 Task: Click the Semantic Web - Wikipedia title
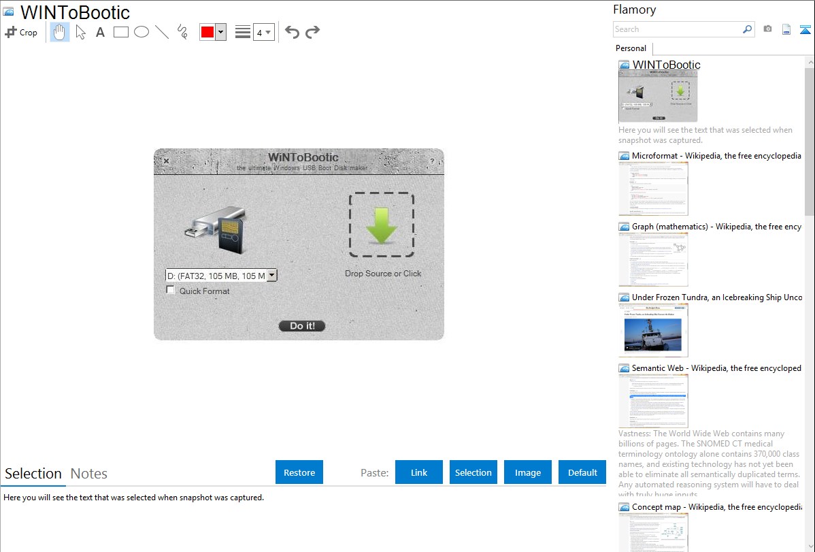click(716, 368)
